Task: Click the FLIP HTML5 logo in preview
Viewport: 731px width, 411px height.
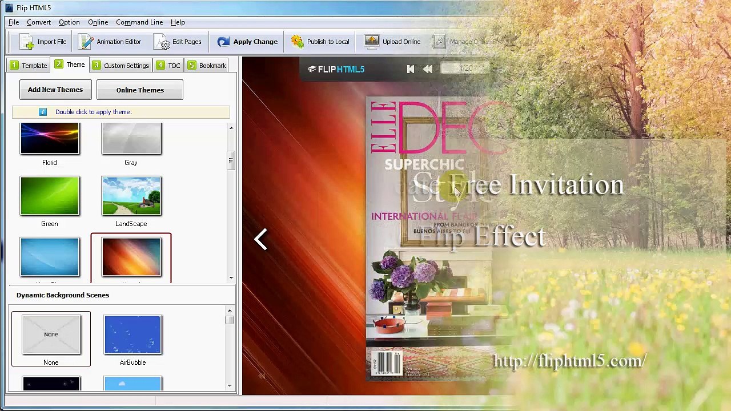Action: tap(336, 69)
